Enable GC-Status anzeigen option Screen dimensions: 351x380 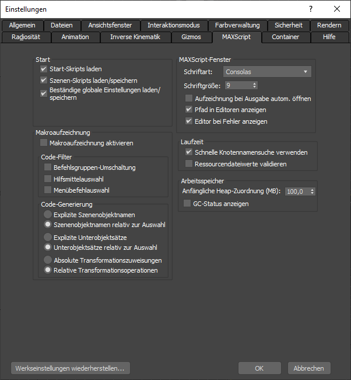click(x=188, y=204)
